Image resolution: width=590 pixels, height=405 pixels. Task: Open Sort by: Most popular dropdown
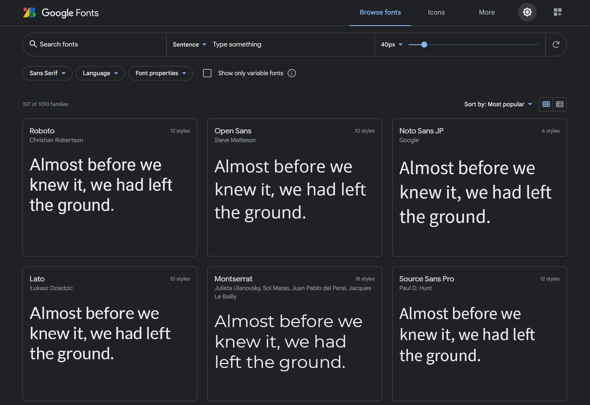(x=498, y=104)
